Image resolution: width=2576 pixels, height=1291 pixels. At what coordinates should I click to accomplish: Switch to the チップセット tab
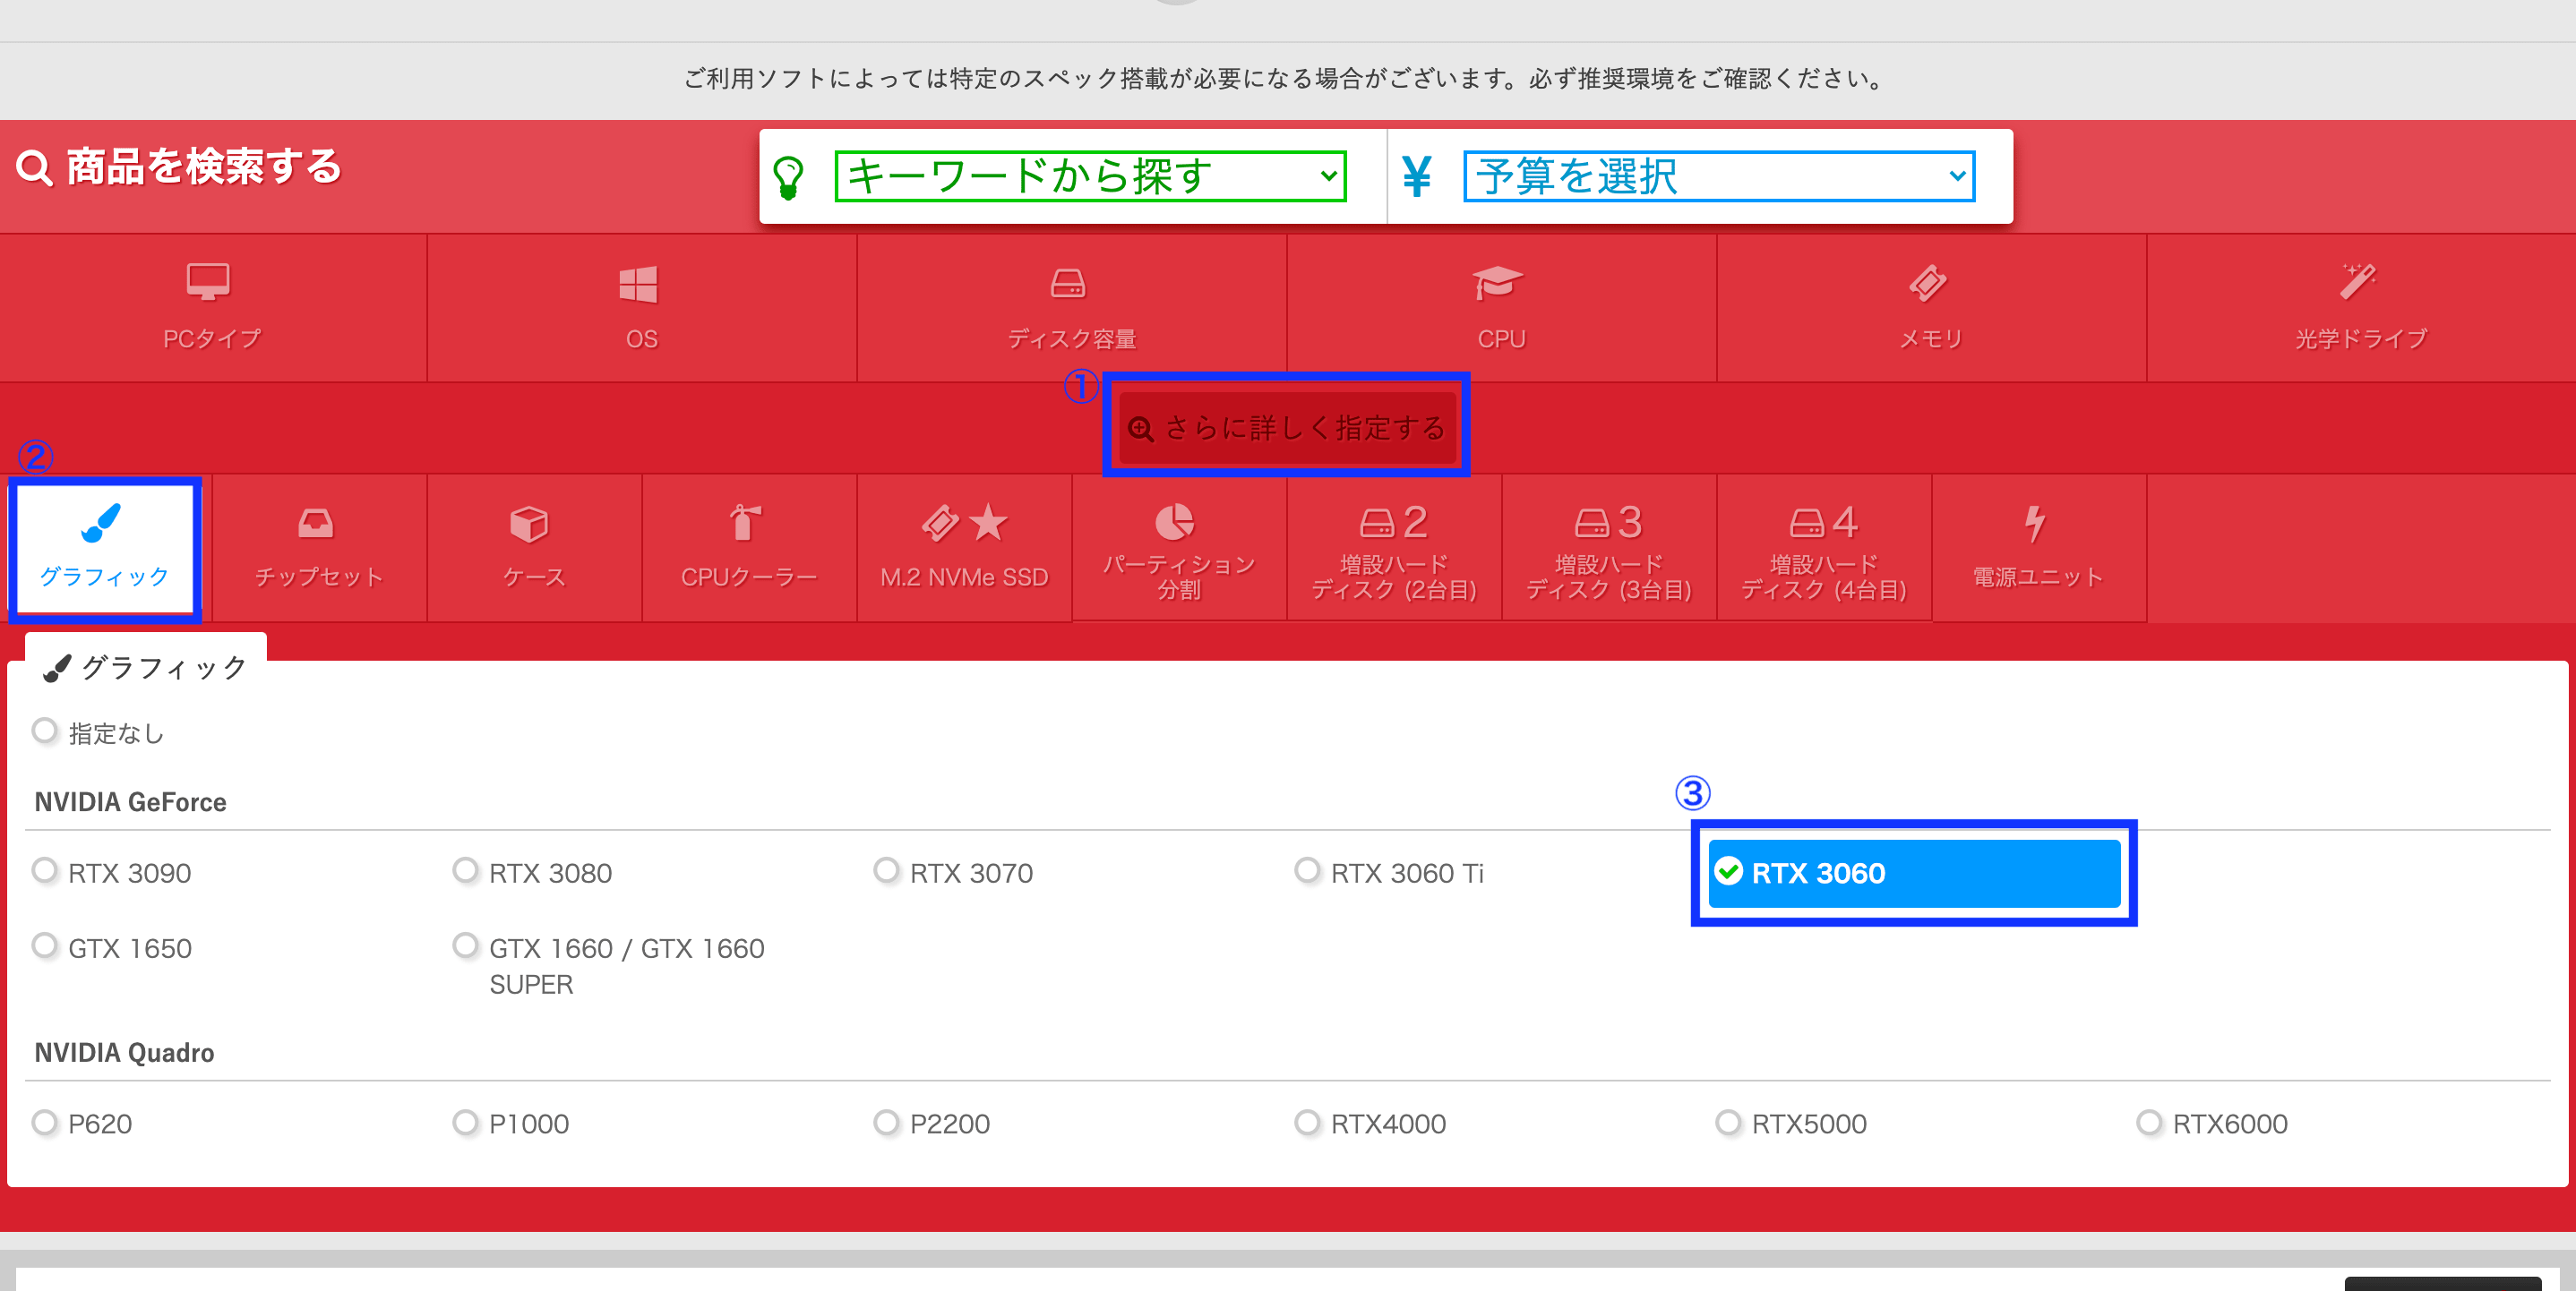coord(318,548)
